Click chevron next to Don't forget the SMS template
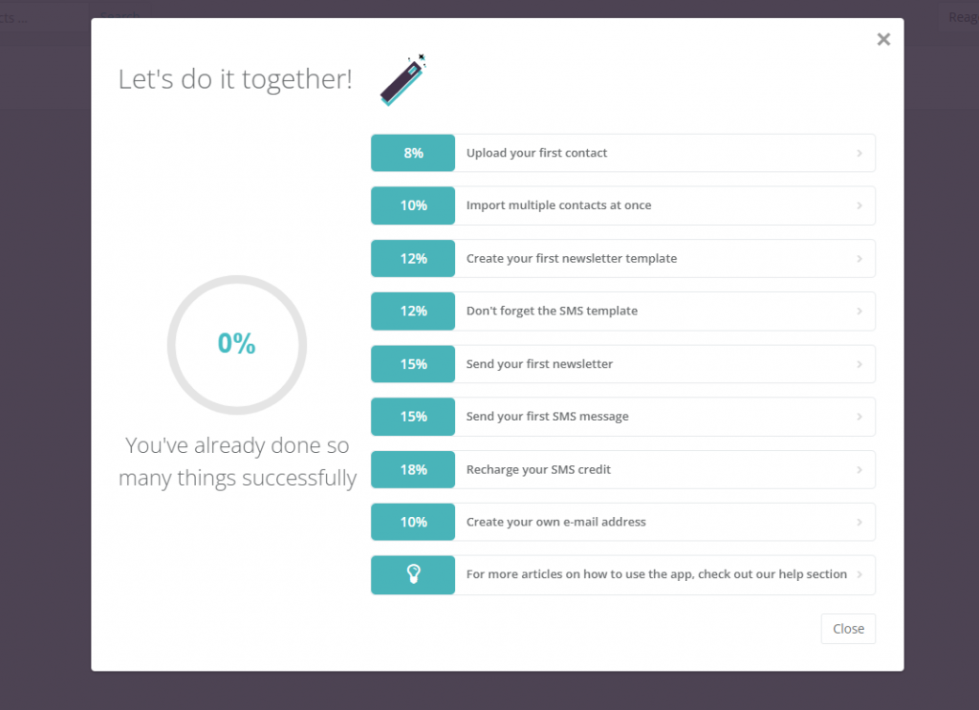The height and width of the screenshot is (710, 979). (x=859, y=311)
